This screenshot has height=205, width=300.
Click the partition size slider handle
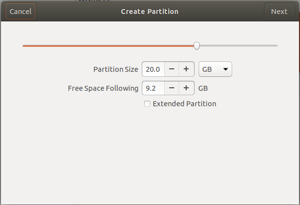(197, 46)
